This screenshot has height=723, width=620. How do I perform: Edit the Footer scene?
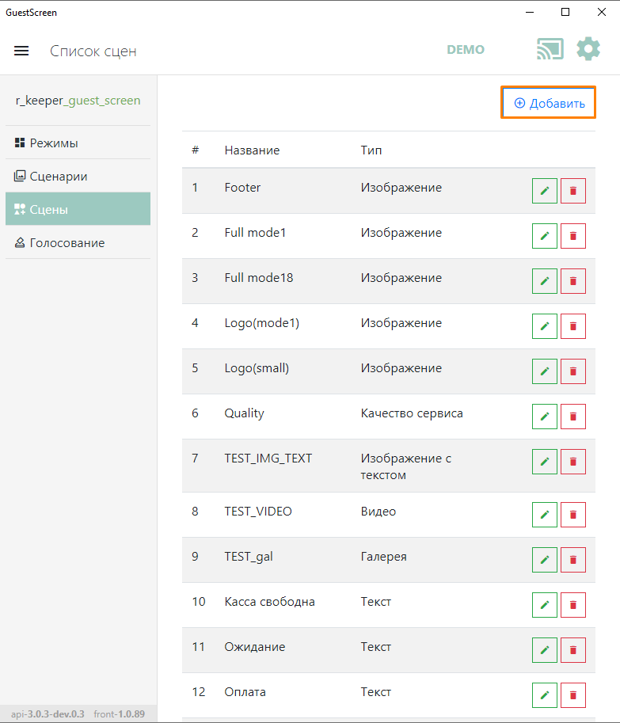pyautogui.click(x=544, y=191)
